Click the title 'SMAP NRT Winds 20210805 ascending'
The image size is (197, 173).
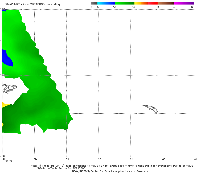[32, 4]
